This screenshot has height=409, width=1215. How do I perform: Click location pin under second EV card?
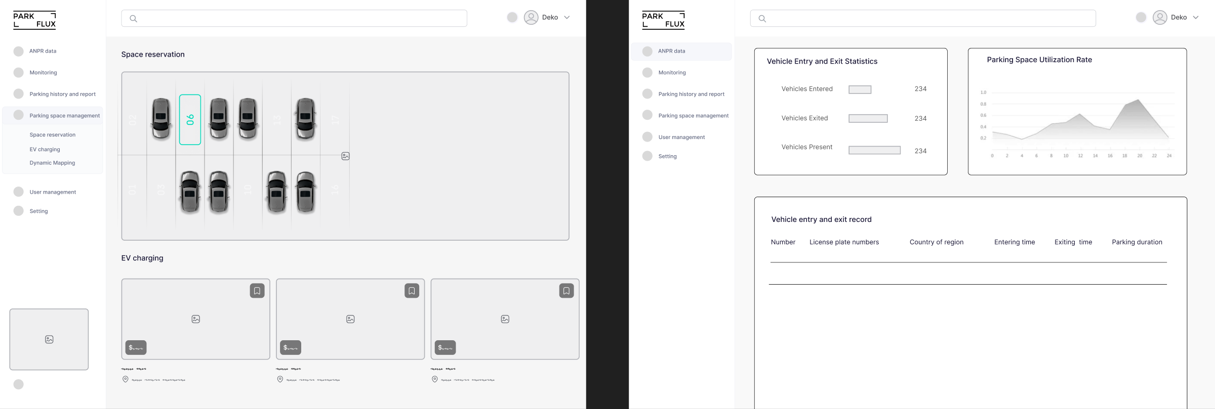(x=280, y=379)
